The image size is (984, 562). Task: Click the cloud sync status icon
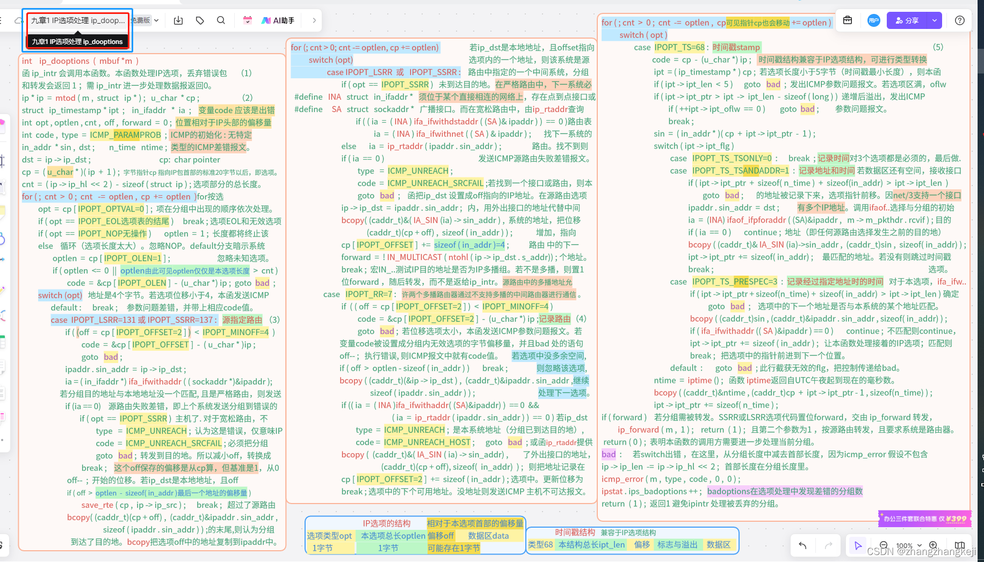[18, 20]
